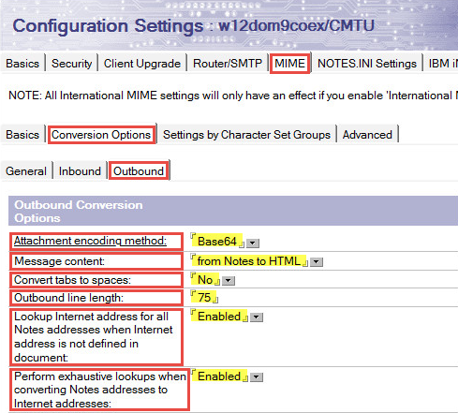Click the 'Outbound line length:' label
458x413 pixels.
pyautogui.click(x=68, y=298)
